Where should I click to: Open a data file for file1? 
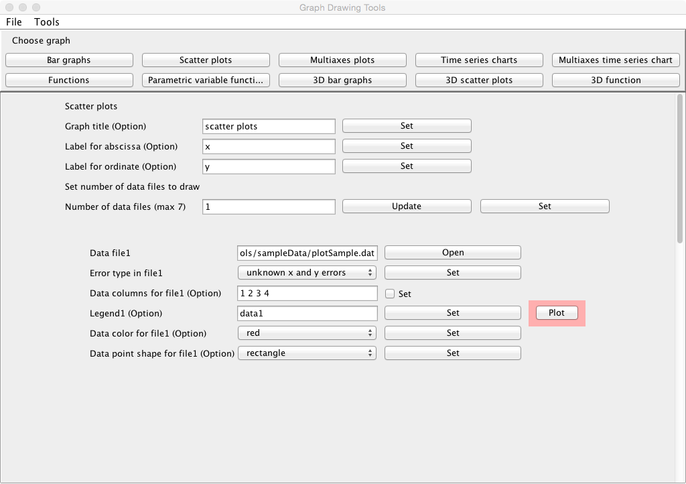(453, 253)
